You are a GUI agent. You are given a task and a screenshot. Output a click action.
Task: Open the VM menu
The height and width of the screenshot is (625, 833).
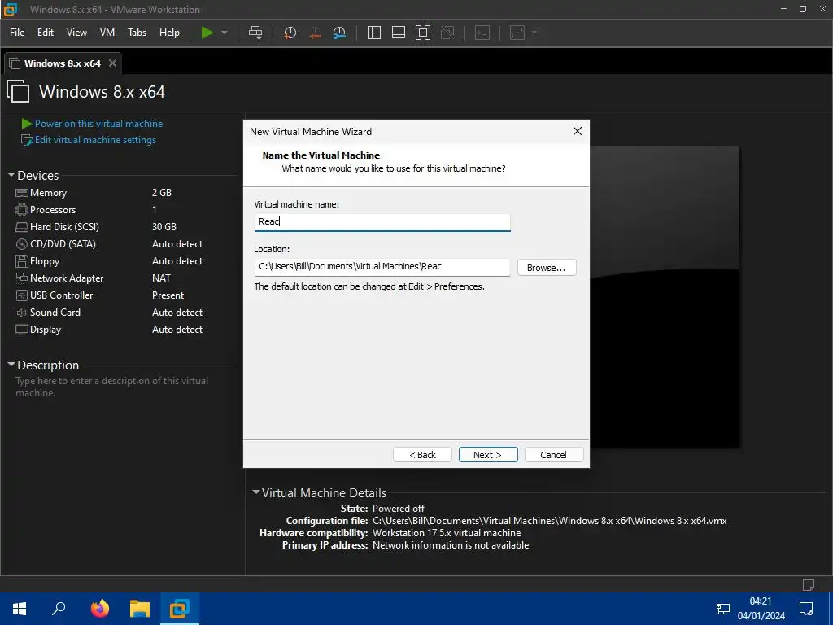107,33
